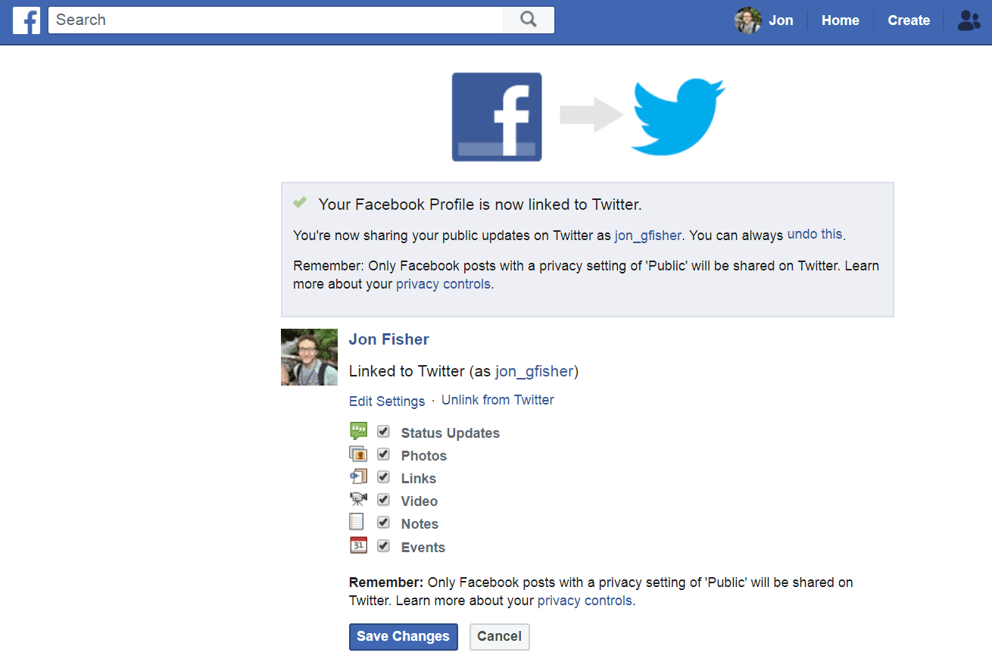992x662 pixels.
Task: Open the Create menu item
Action: click(909, 20)
